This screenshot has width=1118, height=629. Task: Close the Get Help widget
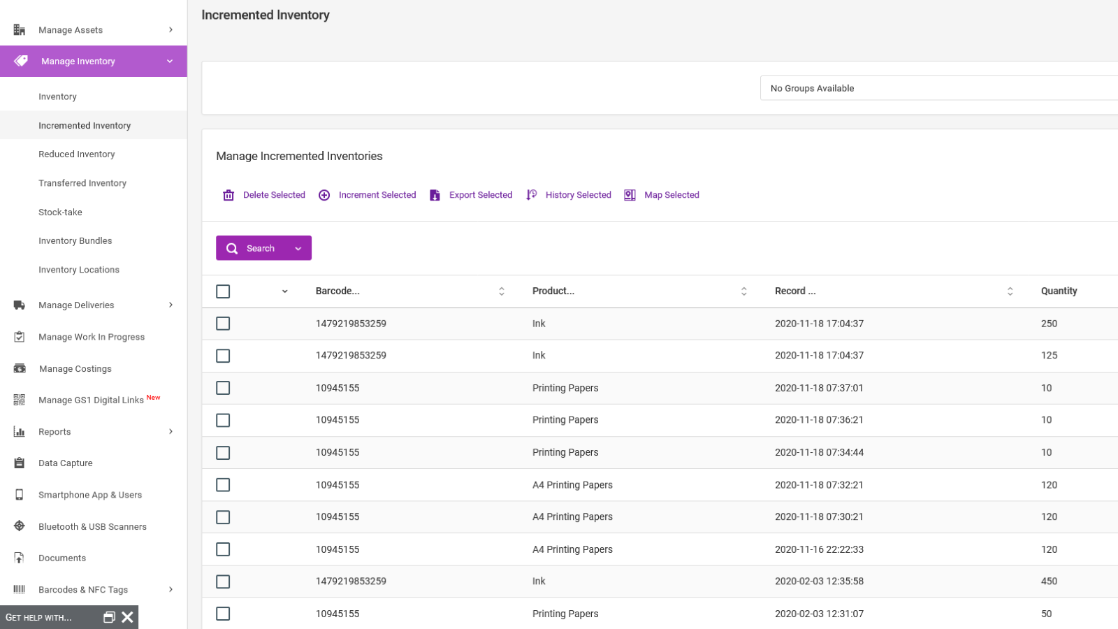pos(127,617)
